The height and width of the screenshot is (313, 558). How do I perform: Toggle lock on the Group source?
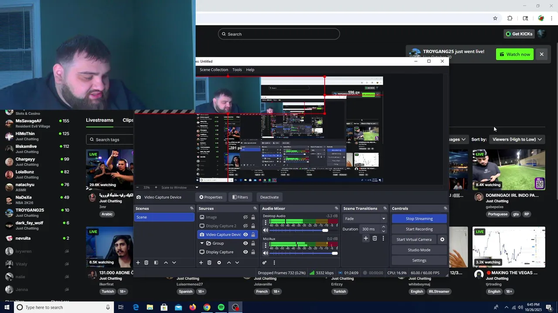(x=253, y=243)
